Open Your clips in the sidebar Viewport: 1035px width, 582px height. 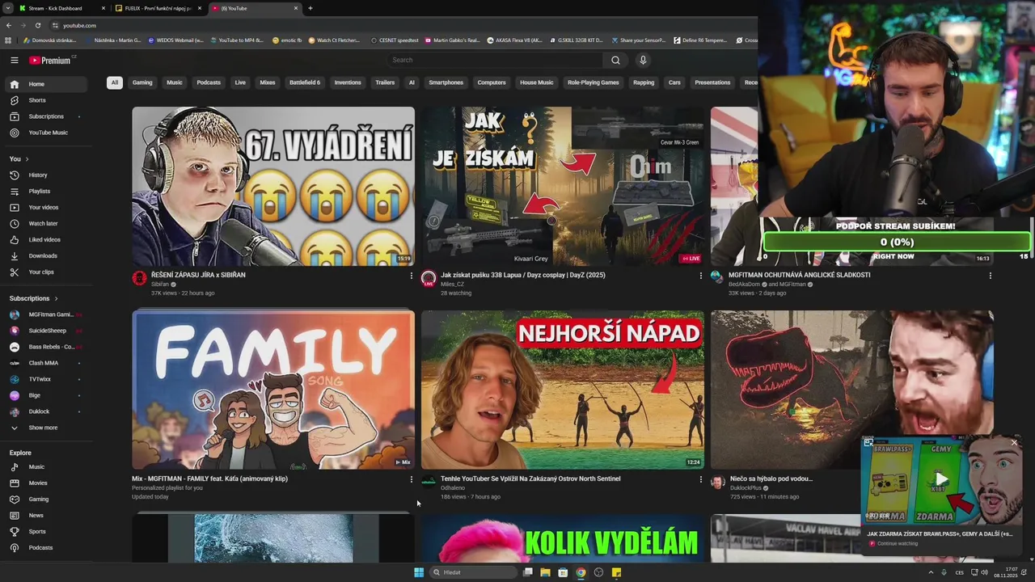[45, 272]
